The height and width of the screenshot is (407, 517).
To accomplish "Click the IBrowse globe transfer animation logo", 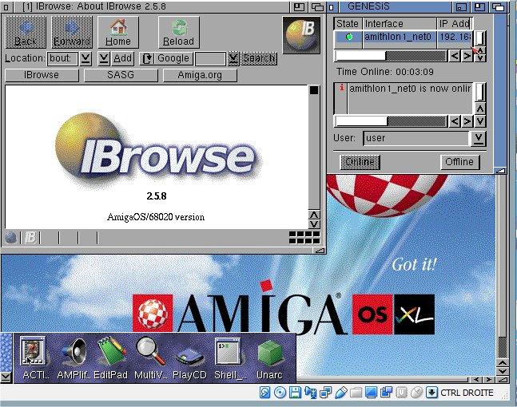I will point(301,35).
